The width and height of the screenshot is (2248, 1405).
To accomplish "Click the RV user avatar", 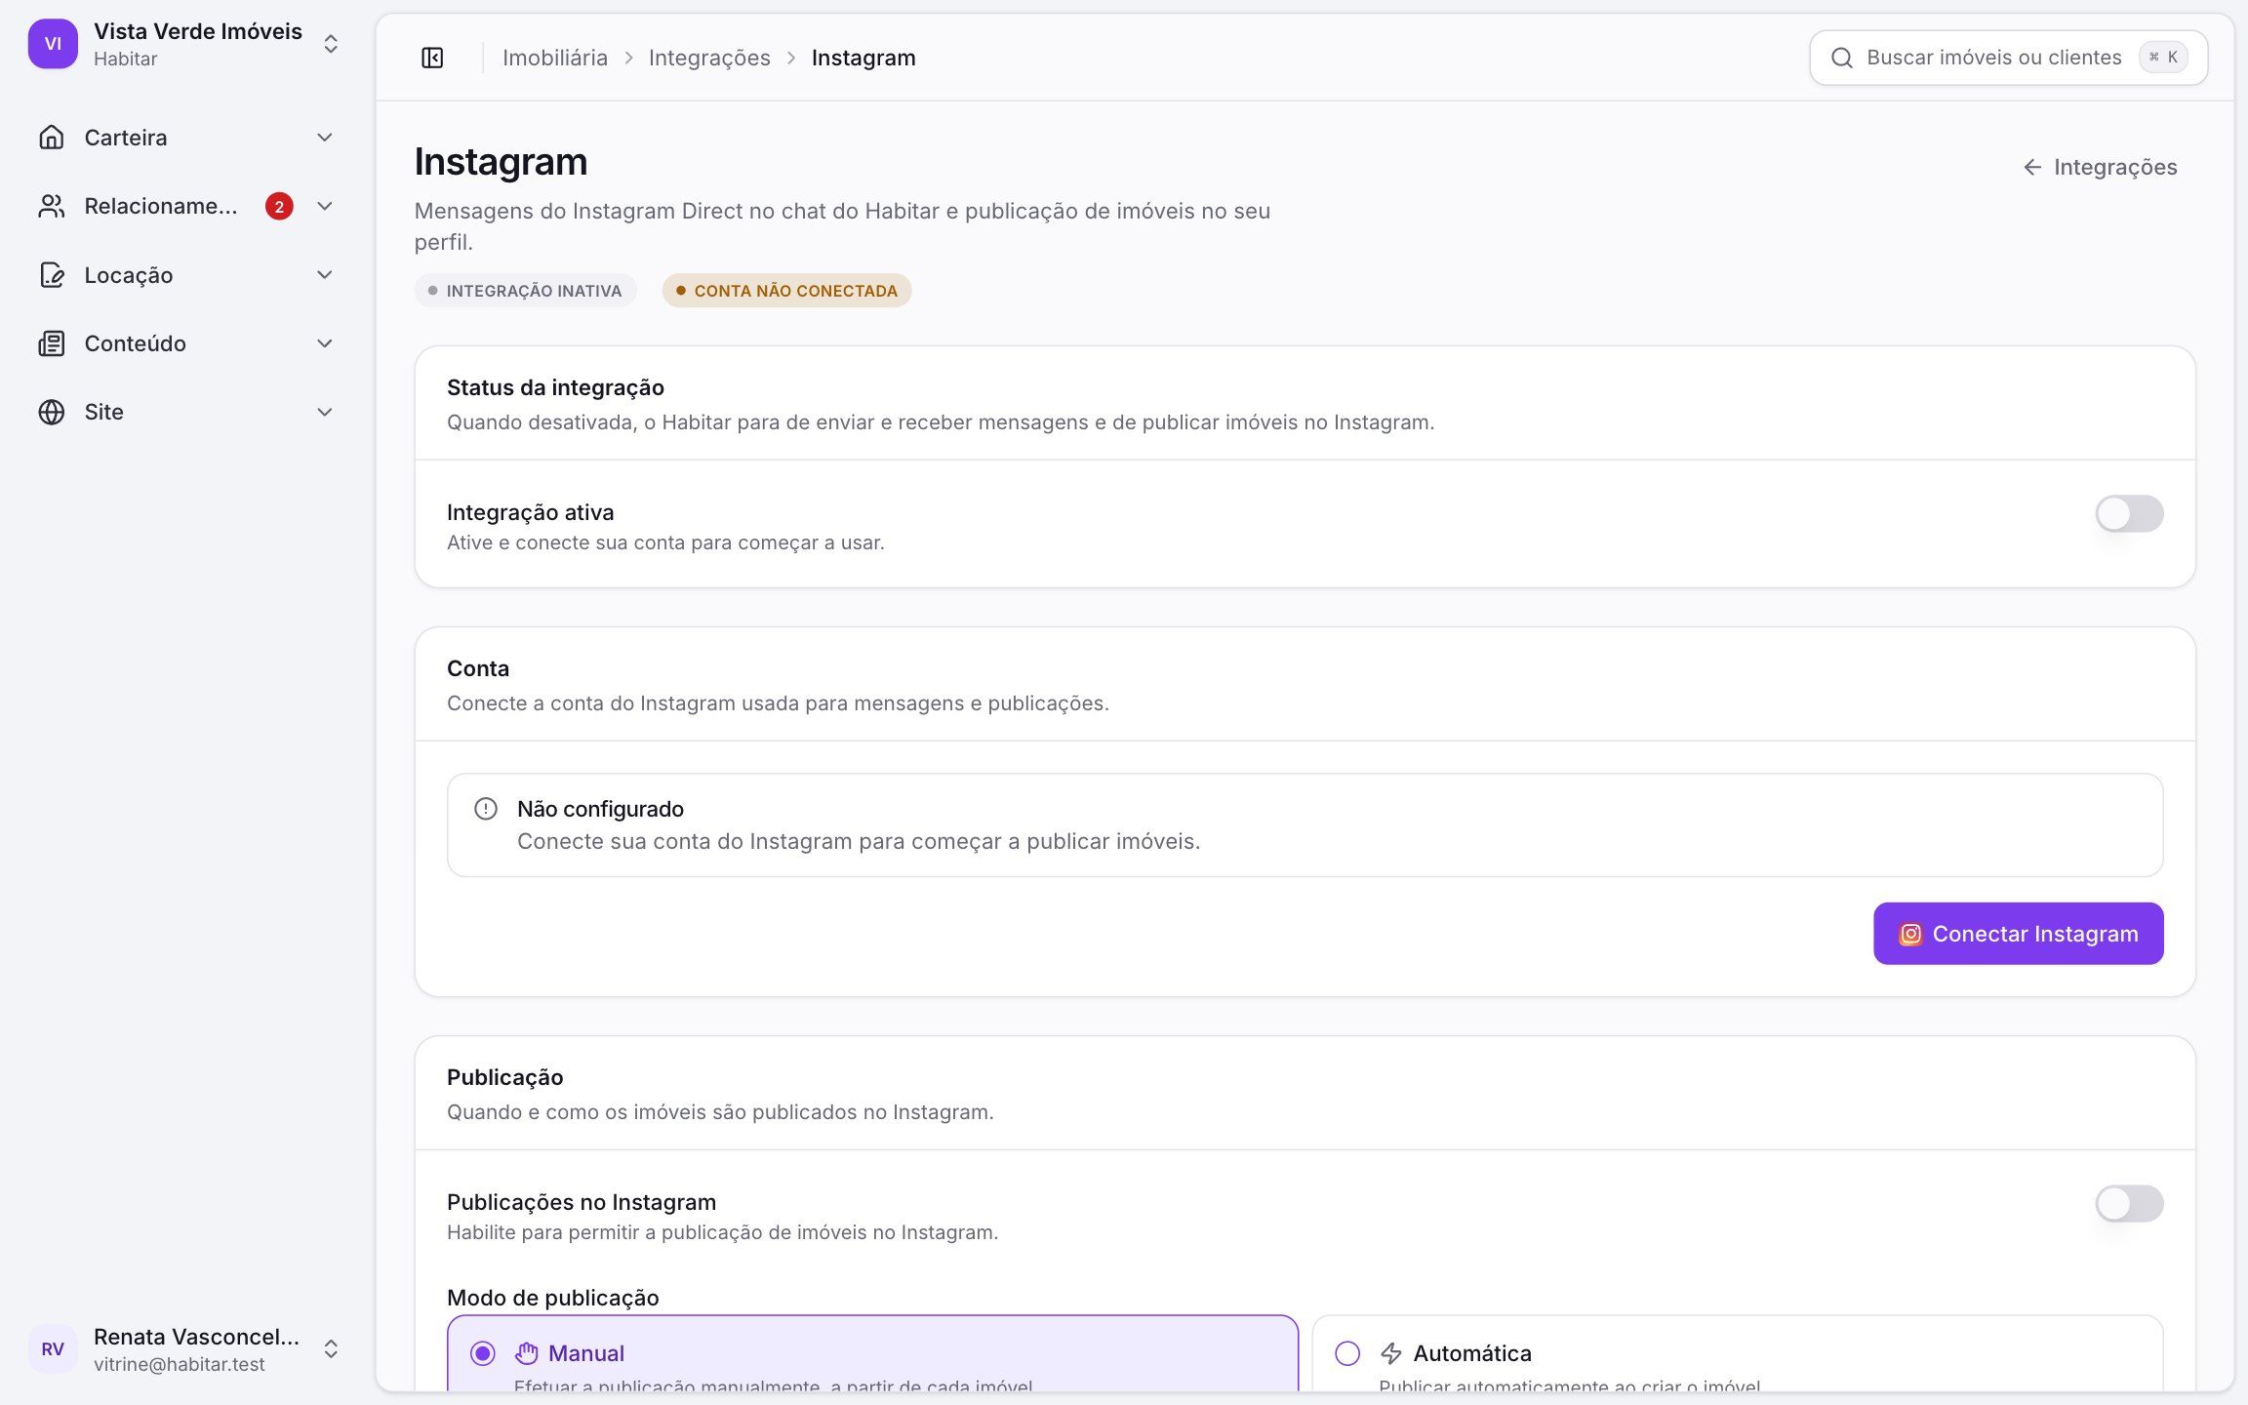I will click(53, 1348).
